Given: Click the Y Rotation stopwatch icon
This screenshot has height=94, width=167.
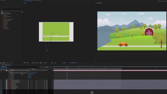Looking at the screenshot, I should [x=9, y=77].
